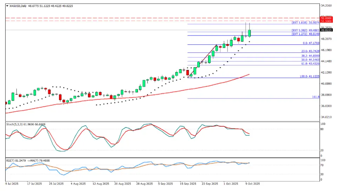Click the 100.0 Fibonacci level at 41.1225
The width and height of the screenshot is (337, 191).
(309, 76)
